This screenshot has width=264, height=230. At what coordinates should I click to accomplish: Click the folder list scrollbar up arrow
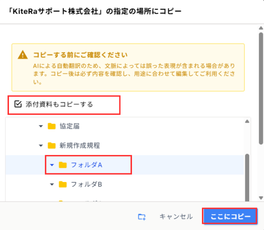point(247,121)
